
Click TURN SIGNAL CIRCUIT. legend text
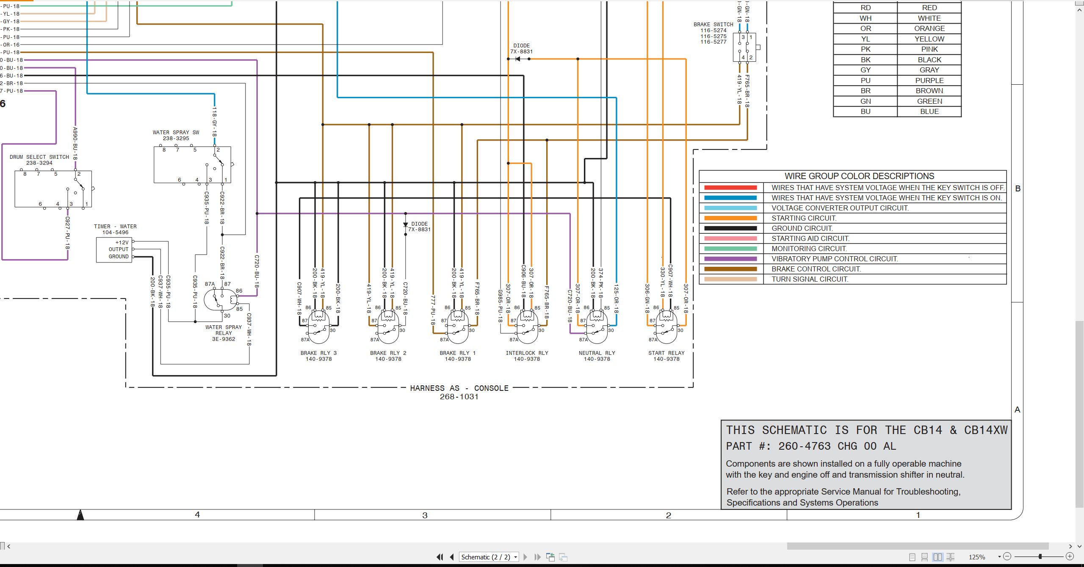[810, 279]
